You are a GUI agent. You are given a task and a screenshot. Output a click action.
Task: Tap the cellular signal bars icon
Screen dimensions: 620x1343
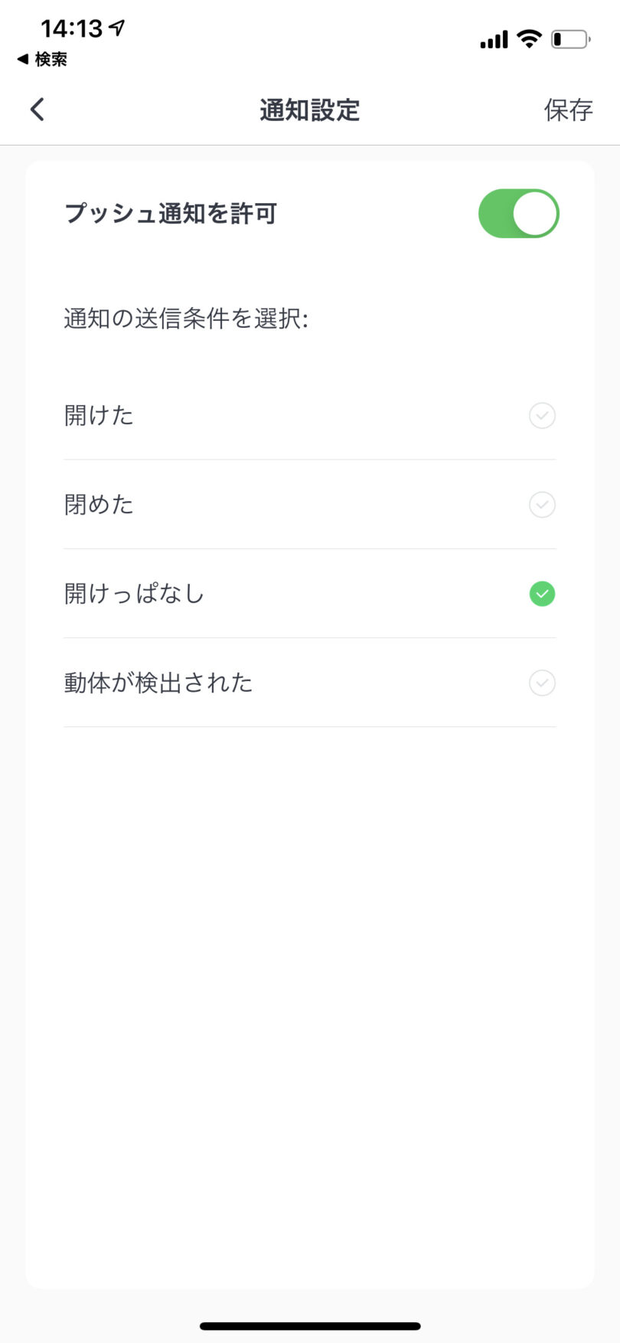[494, 40]
